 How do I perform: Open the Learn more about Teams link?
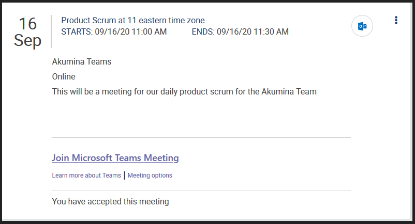86,175
